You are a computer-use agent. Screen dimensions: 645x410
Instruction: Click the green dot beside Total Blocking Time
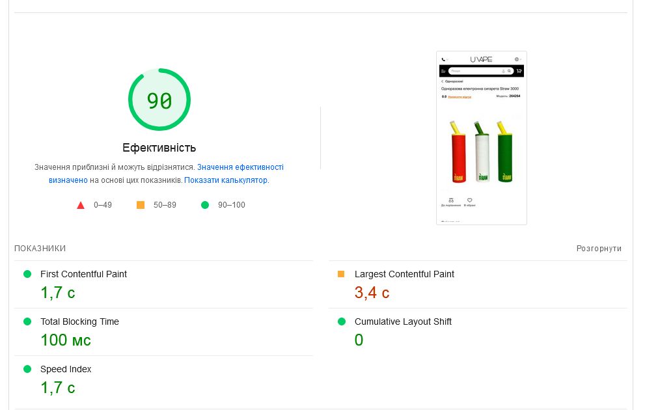27,321
